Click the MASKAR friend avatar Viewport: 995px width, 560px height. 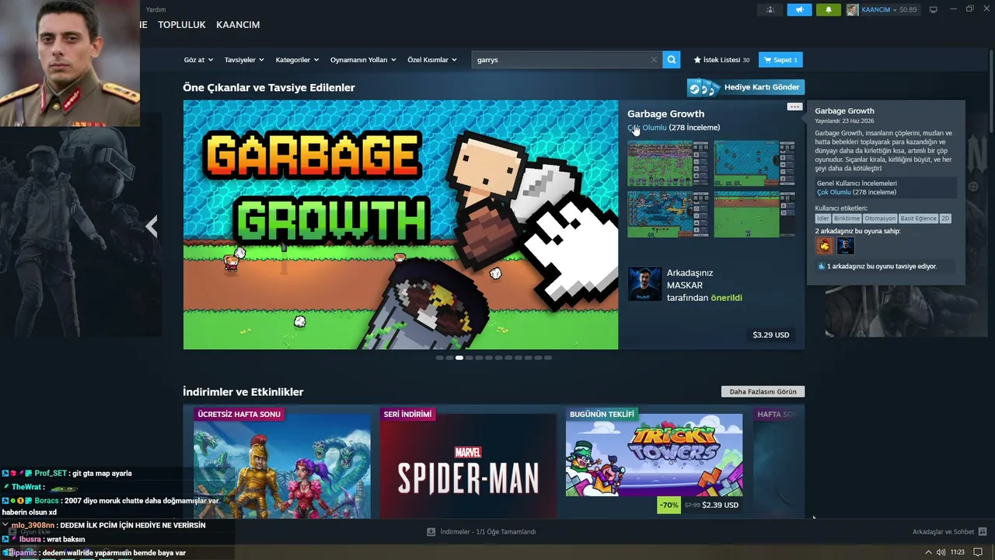644,285
